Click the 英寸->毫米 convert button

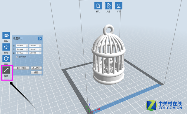point(21,68)
